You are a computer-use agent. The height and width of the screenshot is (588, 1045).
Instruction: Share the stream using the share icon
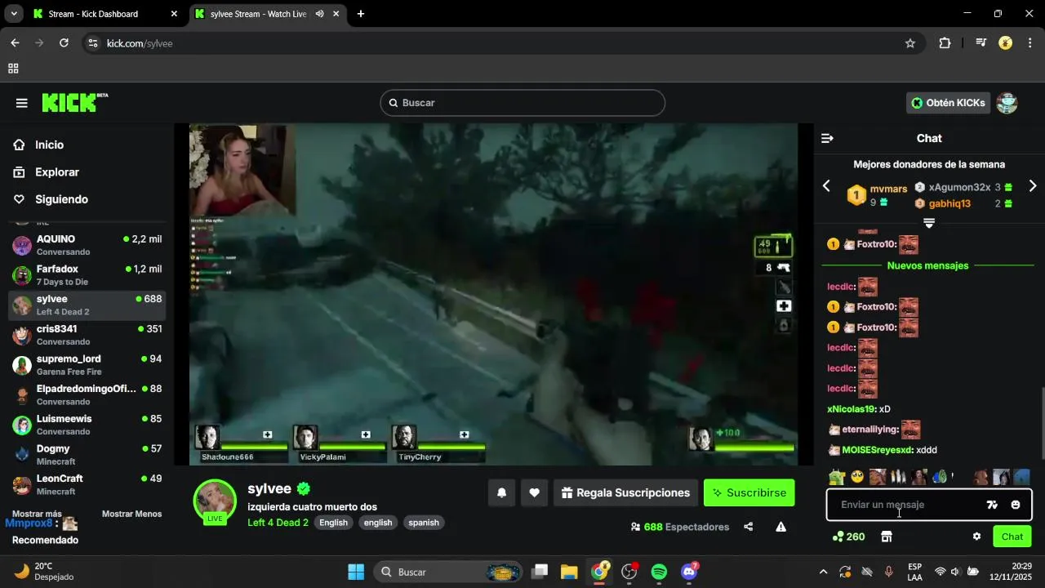click(748, 527)
